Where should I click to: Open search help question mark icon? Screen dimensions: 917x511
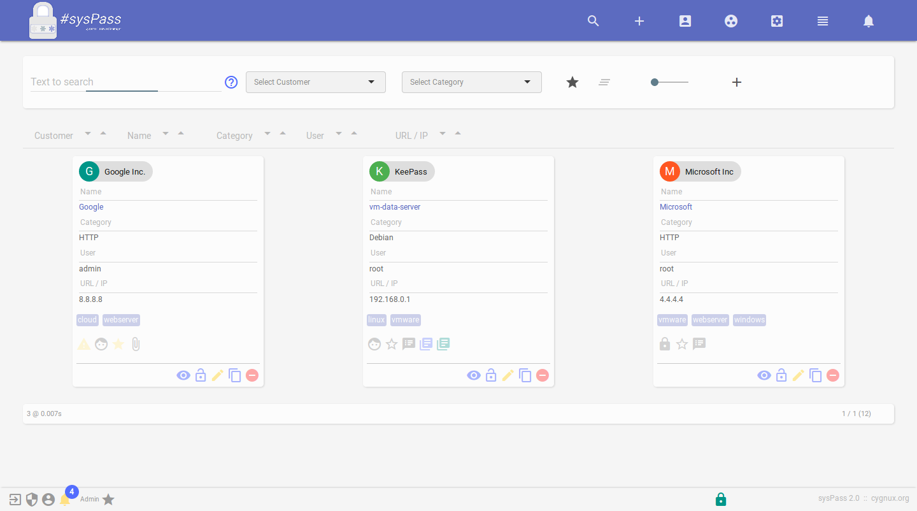(x=231, y=82)
